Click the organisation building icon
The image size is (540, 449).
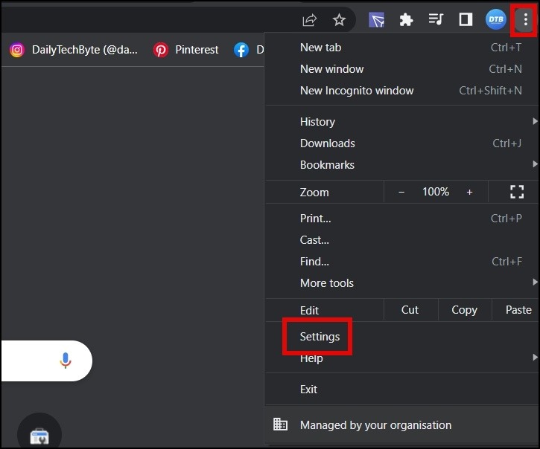coord(280,424)
